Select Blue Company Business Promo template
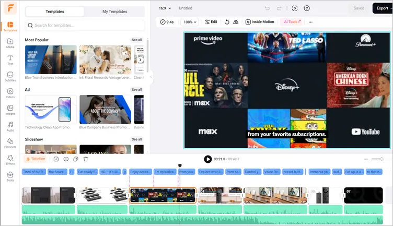This screenshot has height=226, width=393. click(105, 110)
